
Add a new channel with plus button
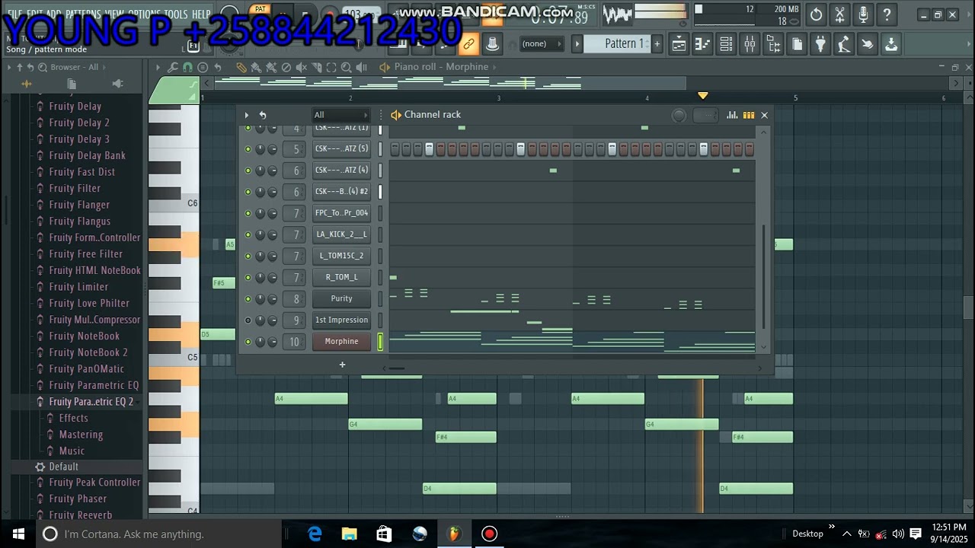(x=342, y=365)
